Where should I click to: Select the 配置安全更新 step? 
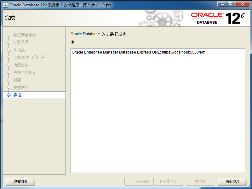pos(25,35)
